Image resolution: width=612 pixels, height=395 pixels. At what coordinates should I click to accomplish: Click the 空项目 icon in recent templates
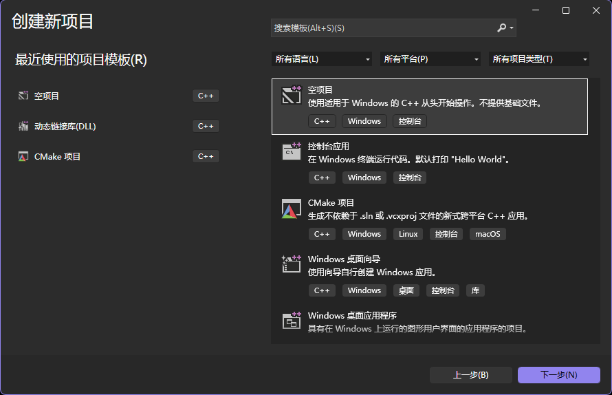pos(23,96)
